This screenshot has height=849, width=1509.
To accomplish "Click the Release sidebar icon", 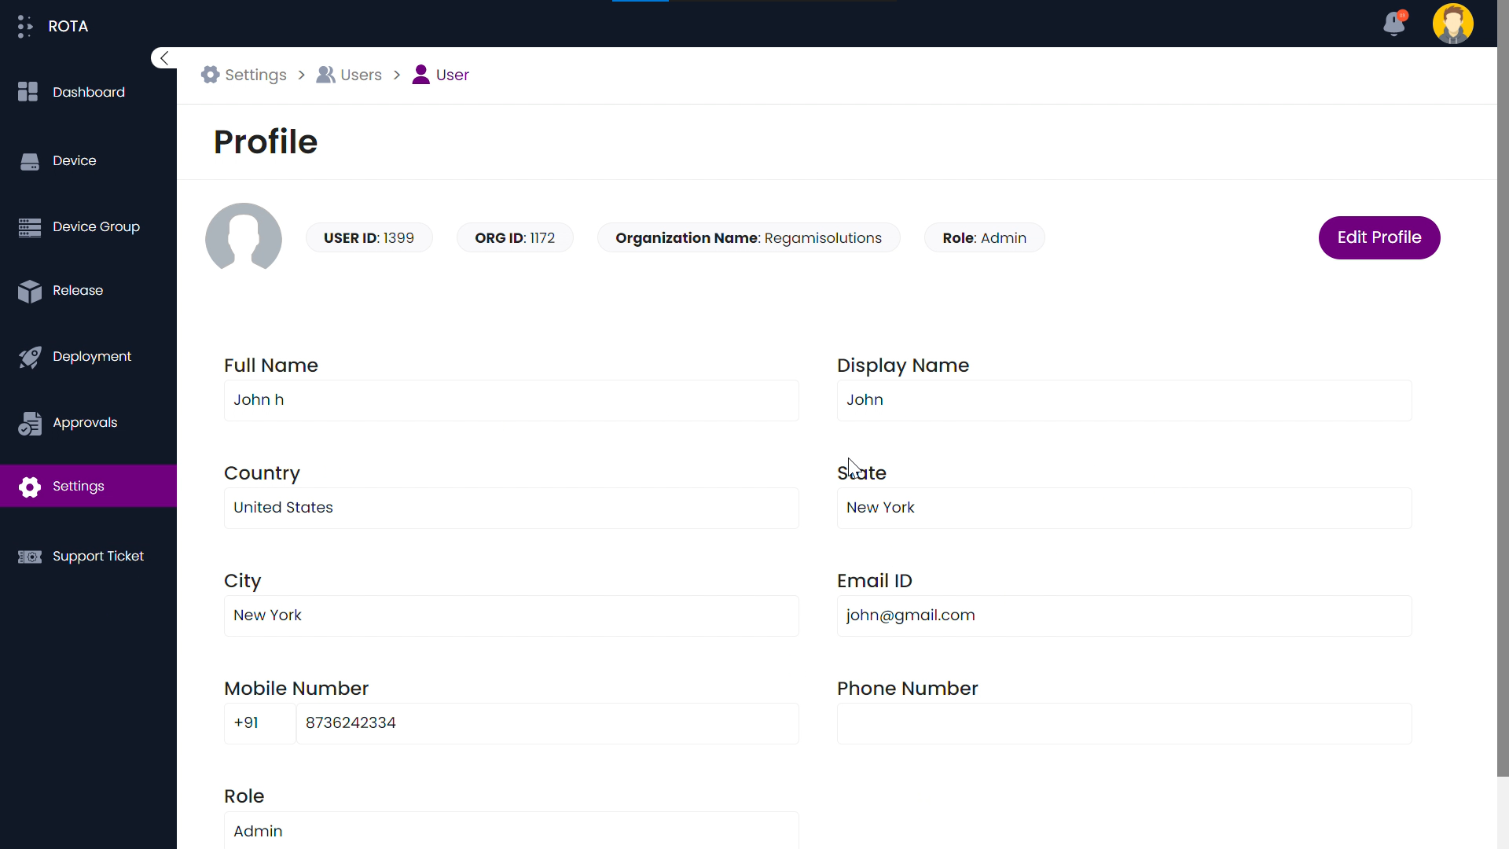I will point(29,290).
